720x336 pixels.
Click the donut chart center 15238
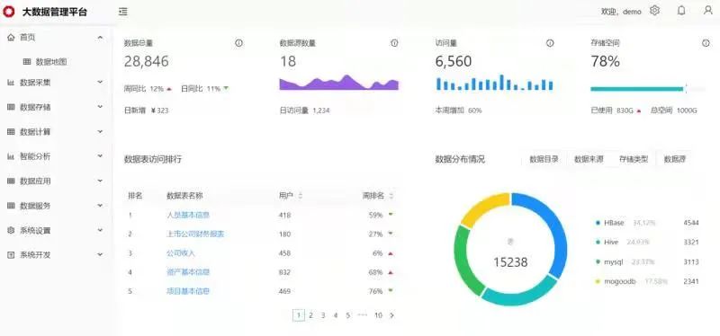pos(510,262)
